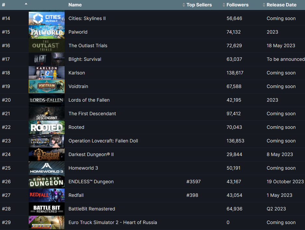Open The First Descendant thumbnail
Screen dimensions: 305x230
click(x=47, y=114)
